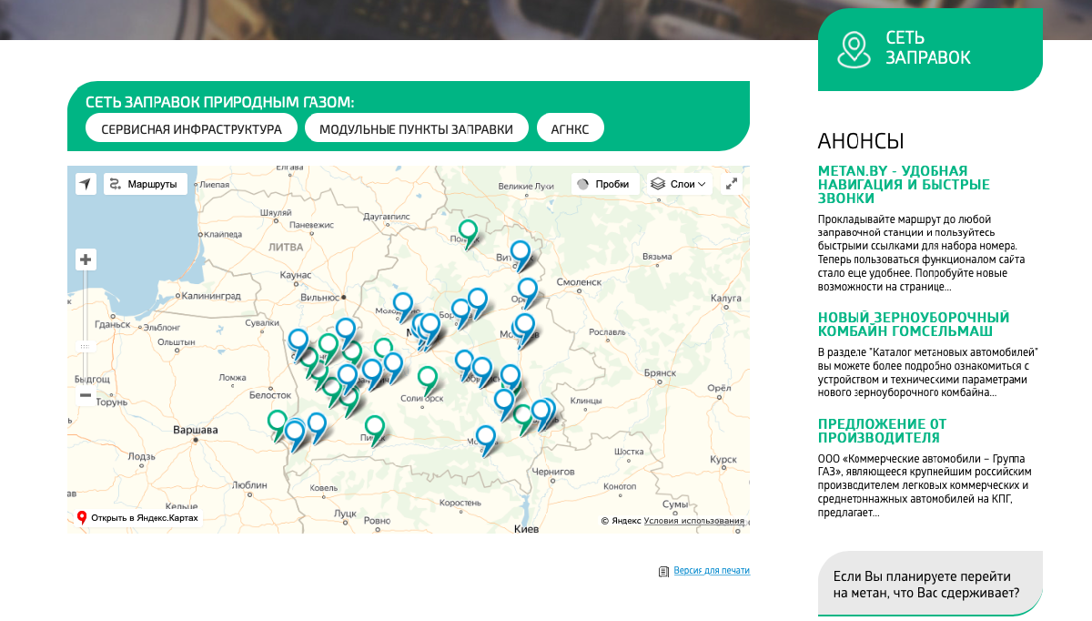Click the Варшава city label on the map

[197, 430]
